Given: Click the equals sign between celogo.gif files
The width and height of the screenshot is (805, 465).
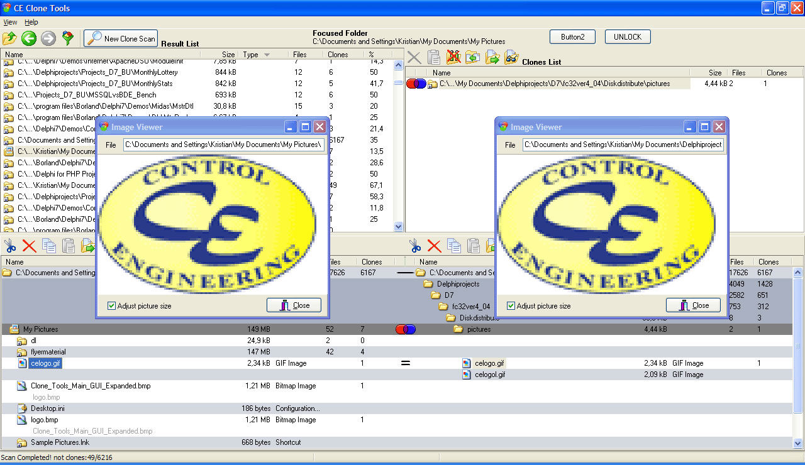Looking at the screenshot, I should pos(406,363).
